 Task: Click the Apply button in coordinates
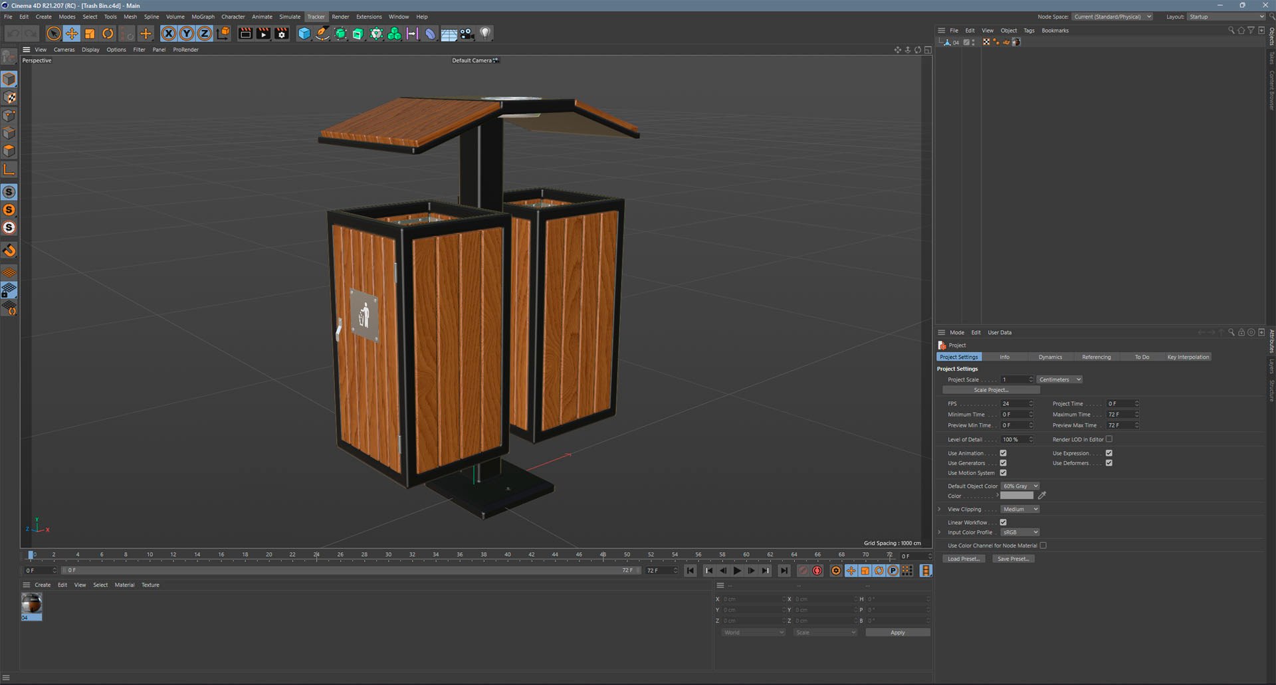[897, 633]
